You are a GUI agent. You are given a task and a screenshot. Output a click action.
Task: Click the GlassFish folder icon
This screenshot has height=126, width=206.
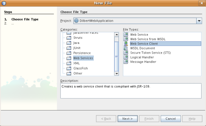[69, 68]
